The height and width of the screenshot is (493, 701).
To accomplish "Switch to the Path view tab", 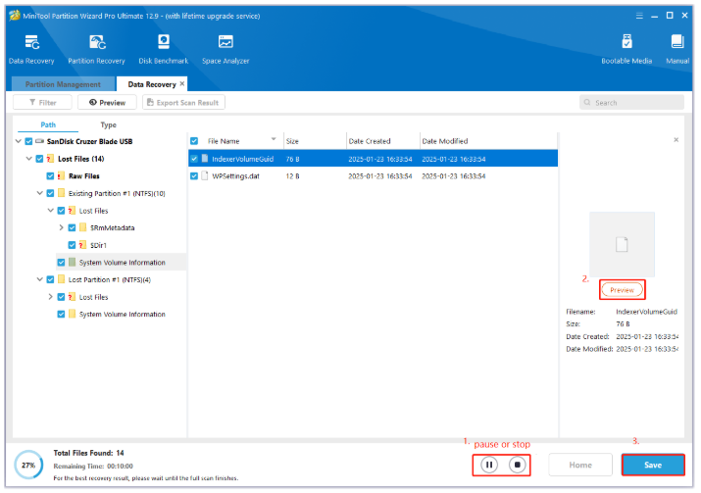I will pos(48,124).
